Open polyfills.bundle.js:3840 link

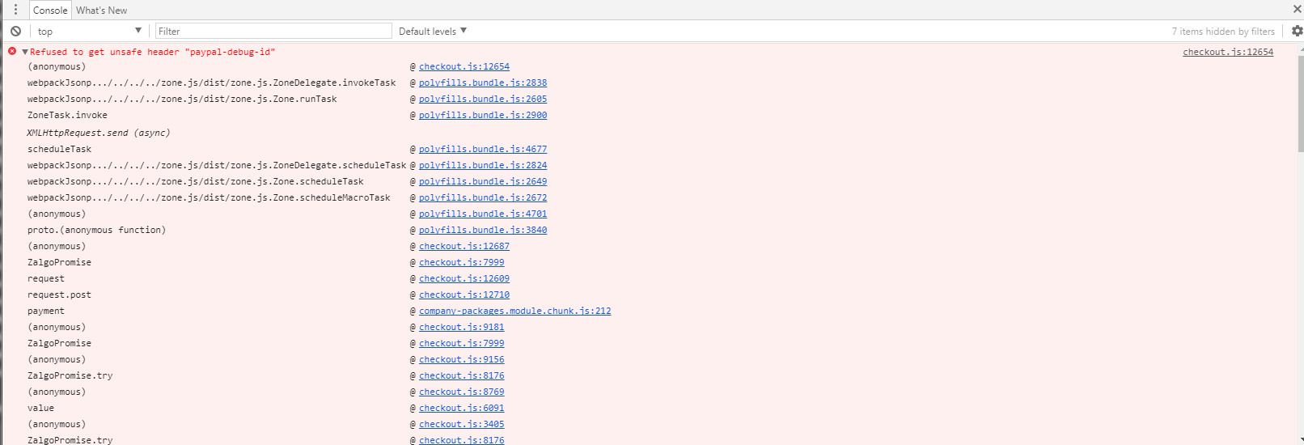(x=483, y=230)
